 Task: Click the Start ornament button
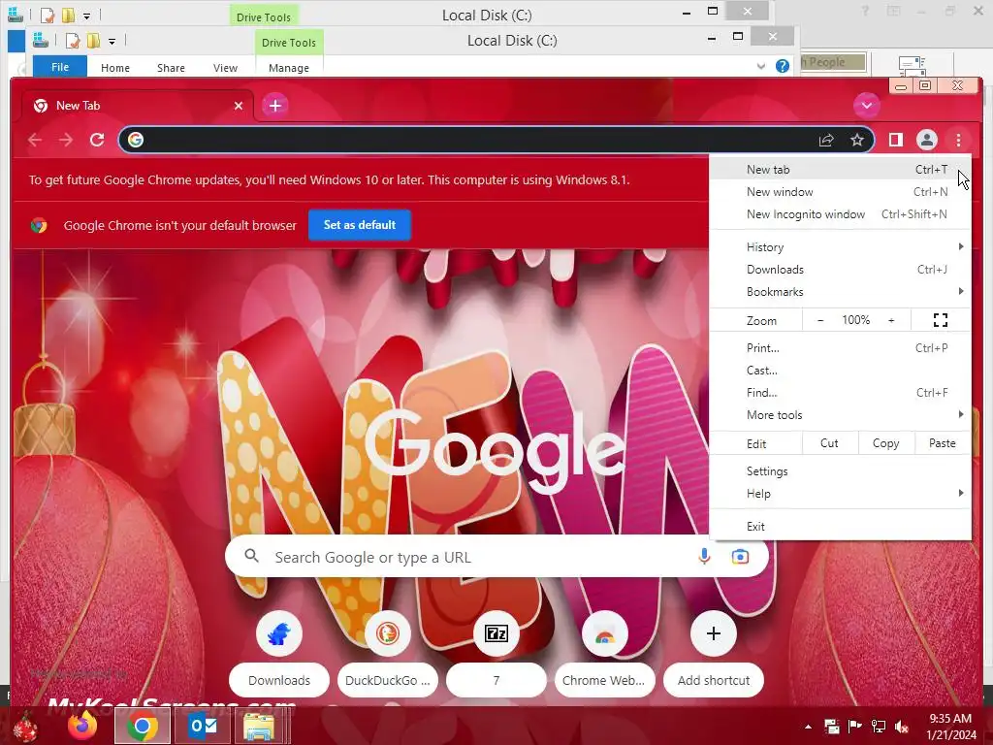25,727
